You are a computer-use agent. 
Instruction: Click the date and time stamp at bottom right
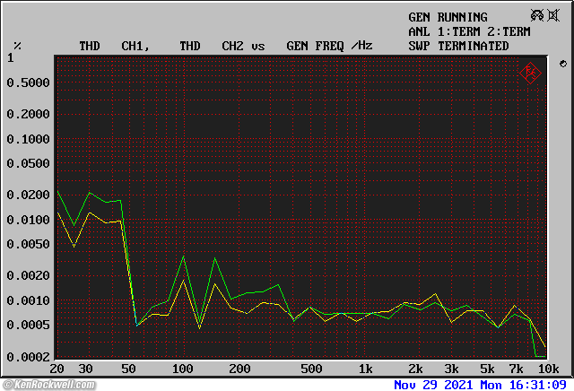point(480,385)
